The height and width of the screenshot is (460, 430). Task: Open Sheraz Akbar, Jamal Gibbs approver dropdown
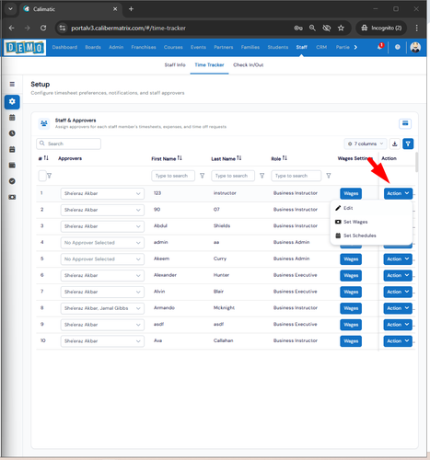pyautogui.click(x=102, y=308)
